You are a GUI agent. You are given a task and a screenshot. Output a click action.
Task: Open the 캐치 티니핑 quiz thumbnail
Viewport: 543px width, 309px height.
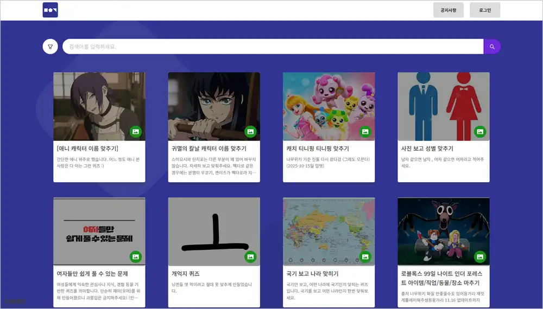329,106
